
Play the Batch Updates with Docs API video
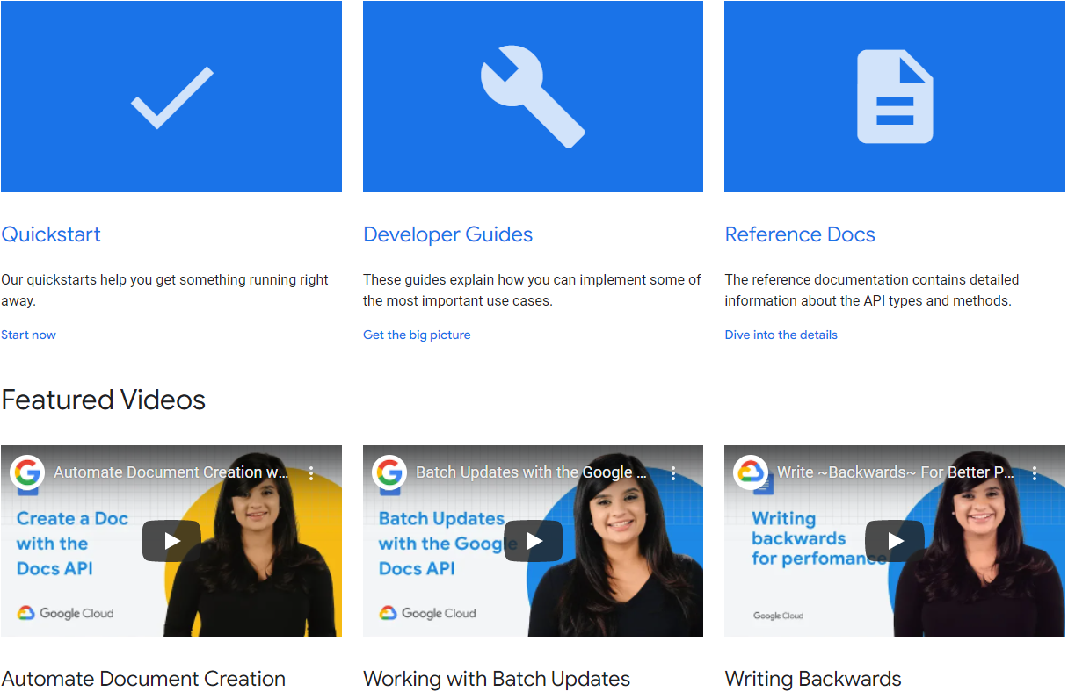click(534, 541)
